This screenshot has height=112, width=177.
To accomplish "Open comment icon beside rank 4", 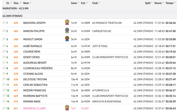I will pos(4,46).
